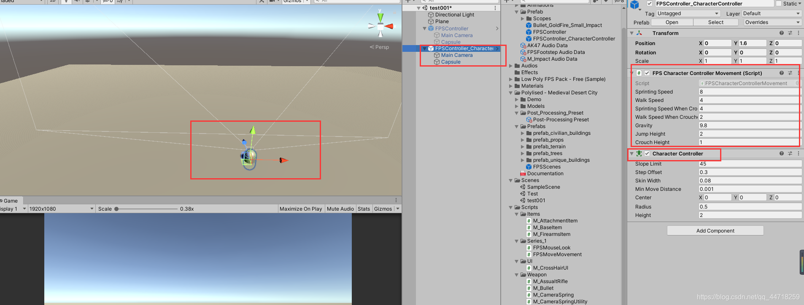Select Capsule under FPSController_CharacterController
The image size is (804, 305).
(451, 62)
